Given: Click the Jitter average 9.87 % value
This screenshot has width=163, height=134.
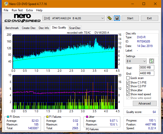Looking at the screenshot, I should 114,121.
